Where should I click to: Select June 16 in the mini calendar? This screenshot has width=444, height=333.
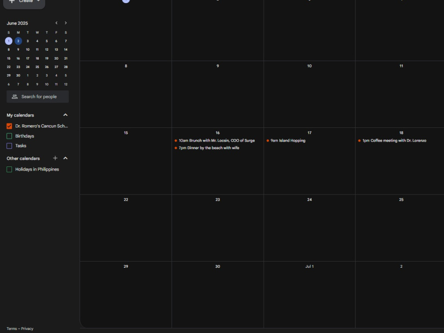click(18, 58)
